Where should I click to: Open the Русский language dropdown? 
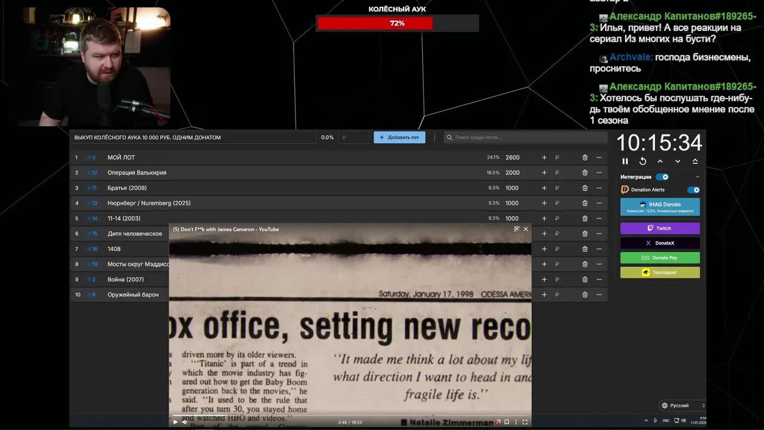pos(682,406)
